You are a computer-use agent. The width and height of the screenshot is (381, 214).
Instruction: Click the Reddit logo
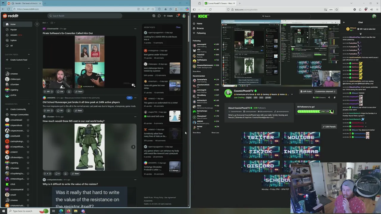(x=10, y=16)
